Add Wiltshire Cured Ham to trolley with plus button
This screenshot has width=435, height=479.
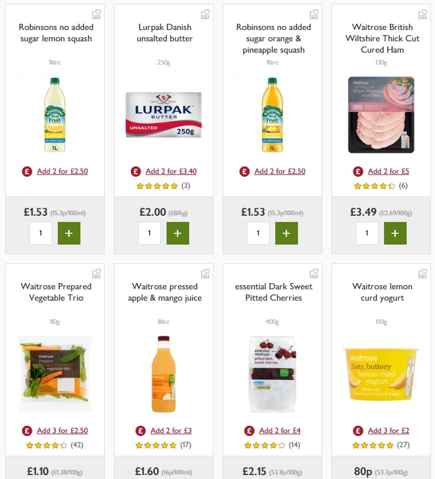pos(395,233)
